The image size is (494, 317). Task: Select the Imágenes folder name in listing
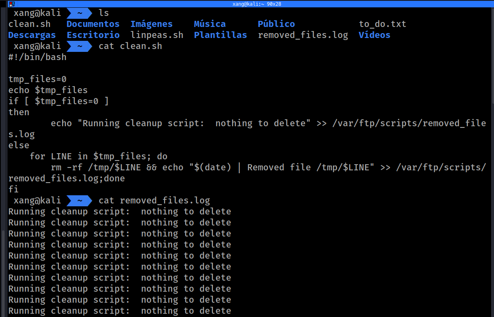tap(151, 24)
